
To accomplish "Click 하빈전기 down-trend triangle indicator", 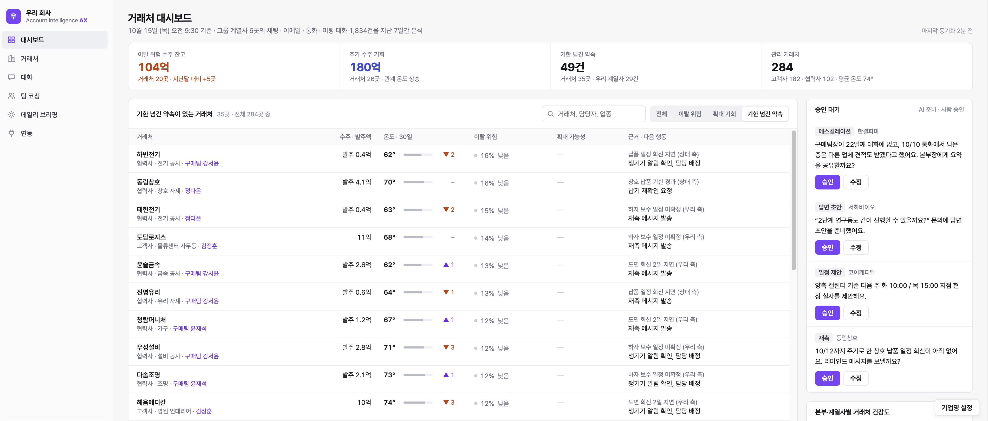I will coord(446,155).
